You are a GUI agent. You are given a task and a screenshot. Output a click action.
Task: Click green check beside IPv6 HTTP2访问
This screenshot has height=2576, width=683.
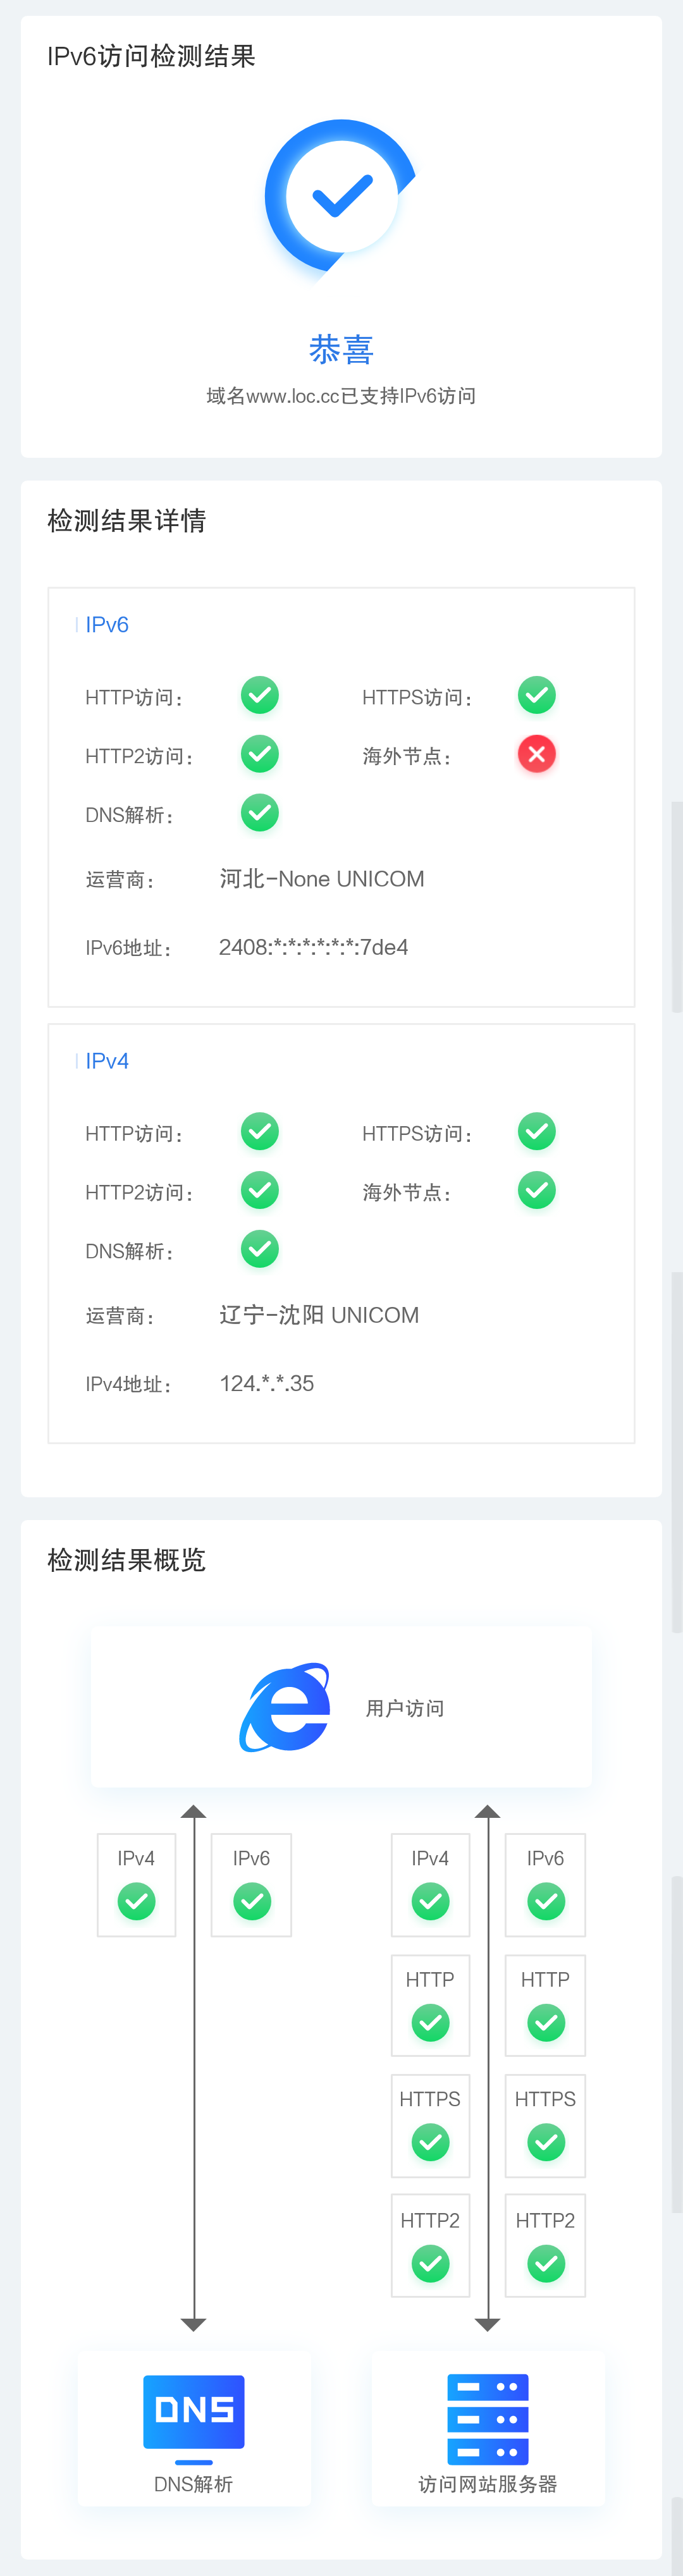[260, 754]
